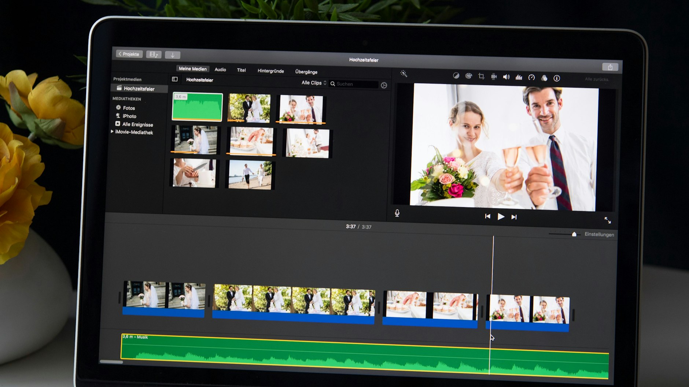Viewport: 689px width, 387px height.
Task: Open timeline Einstellungen
Action: click(599, 234)
